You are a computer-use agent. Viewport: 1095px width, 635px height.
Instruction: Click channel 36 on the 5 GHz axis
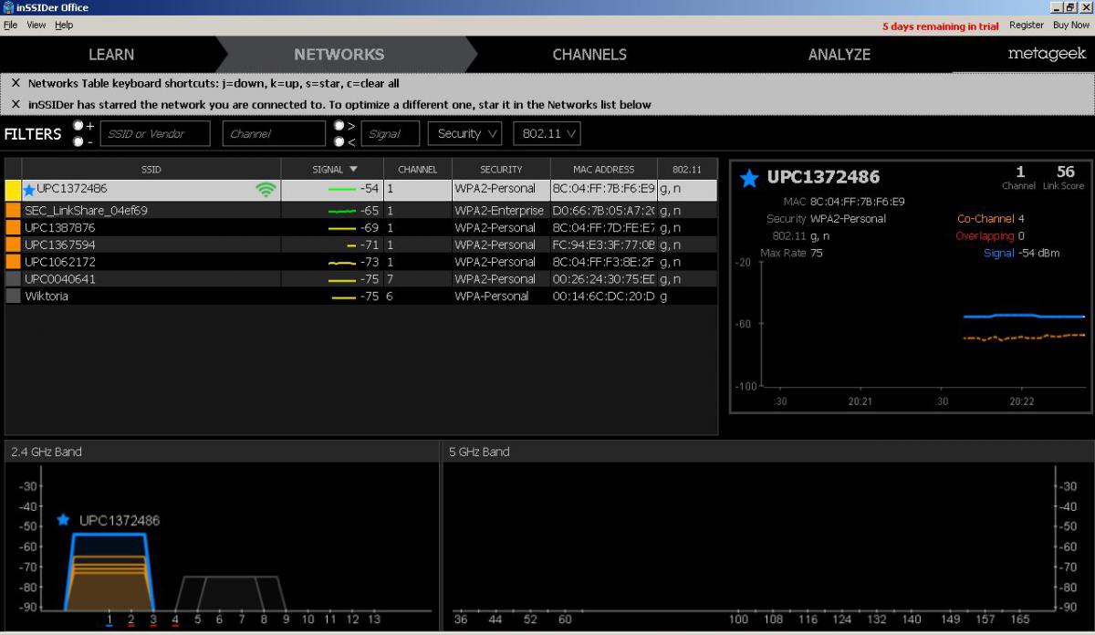pyautogui.click(x=461, y=619)
